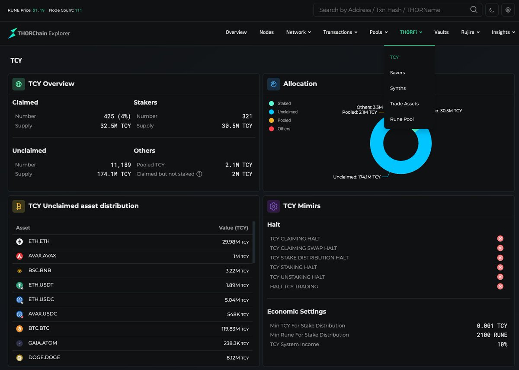The image size is (519, 370).
Task: Click the RUNE Price value $1.19
Action: (x=38, y=10)
